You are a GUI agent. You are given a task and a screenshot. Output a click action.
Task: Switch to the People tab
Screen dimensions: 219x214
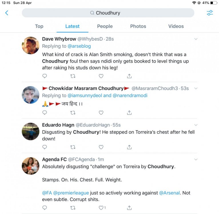(105, 26)
